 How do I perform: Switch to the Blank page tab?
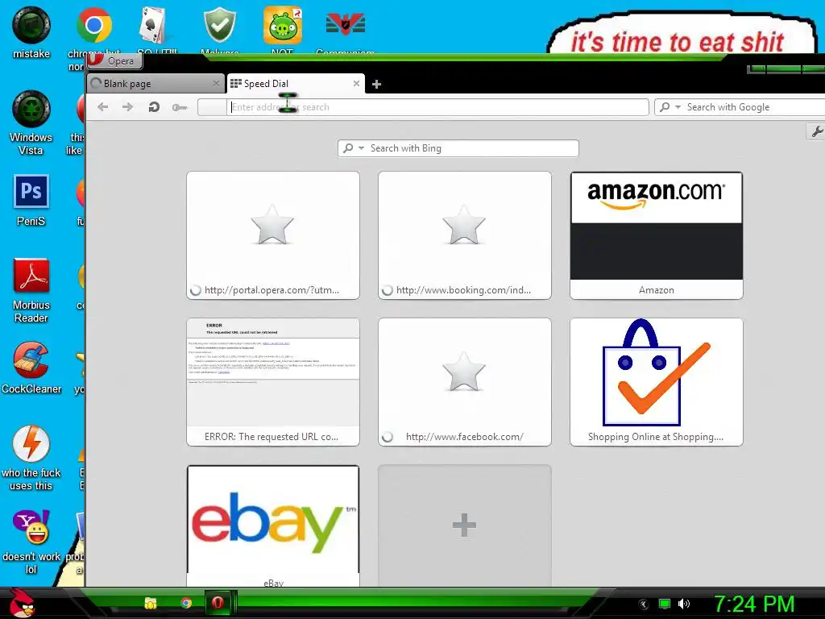(155, 84)
